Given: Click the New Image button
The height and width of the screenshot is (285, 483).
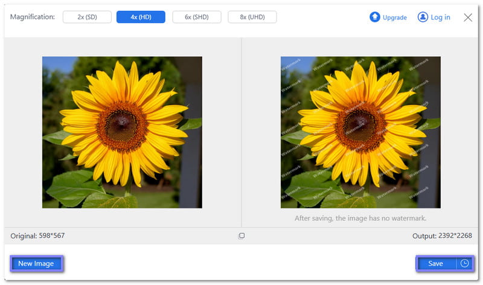Looking at the screenshot, I should (36, 263).
